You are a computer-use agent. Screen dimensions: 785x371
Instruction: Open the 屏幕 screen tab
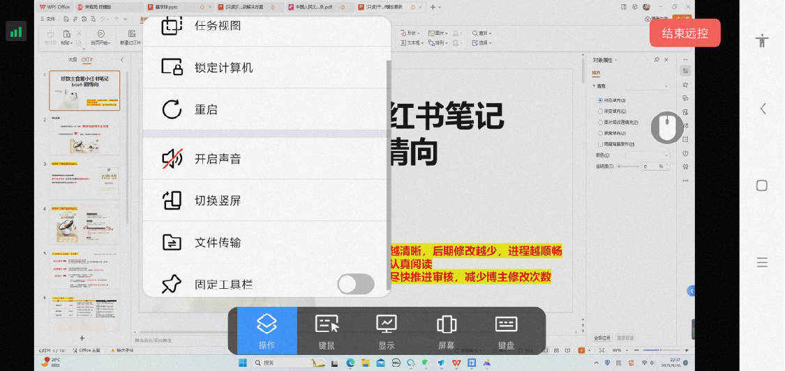point(446,331)
